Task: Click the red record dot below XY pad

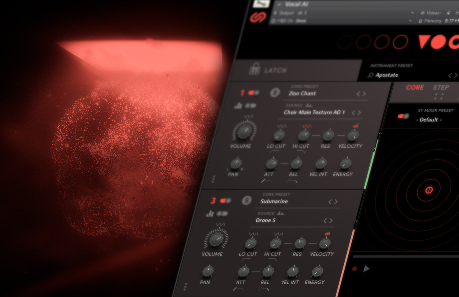Action: [355, 269]
